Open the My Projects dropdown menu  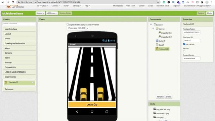pos(42,6)
